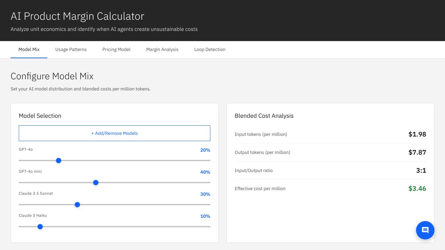Click the 'Blended Cost Analysis' heading
Viewport: 445px width, 250px height.
coord(264,116)
